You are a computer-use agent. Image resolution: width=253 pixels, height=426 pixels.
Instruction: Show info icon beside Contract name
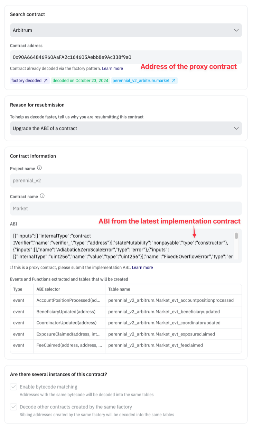42,196
